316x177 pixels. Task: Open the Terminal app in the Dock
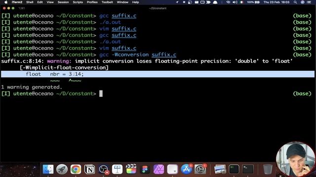coord(248,169)
